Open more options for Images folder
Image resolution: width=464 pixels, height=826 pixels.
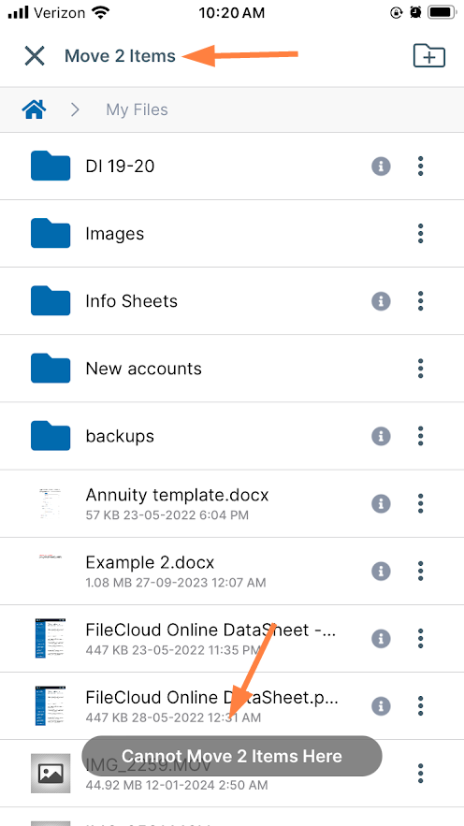[420, 234]
